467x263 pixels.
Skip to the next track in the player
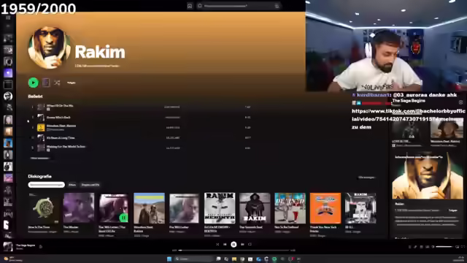tap(242, 245)
